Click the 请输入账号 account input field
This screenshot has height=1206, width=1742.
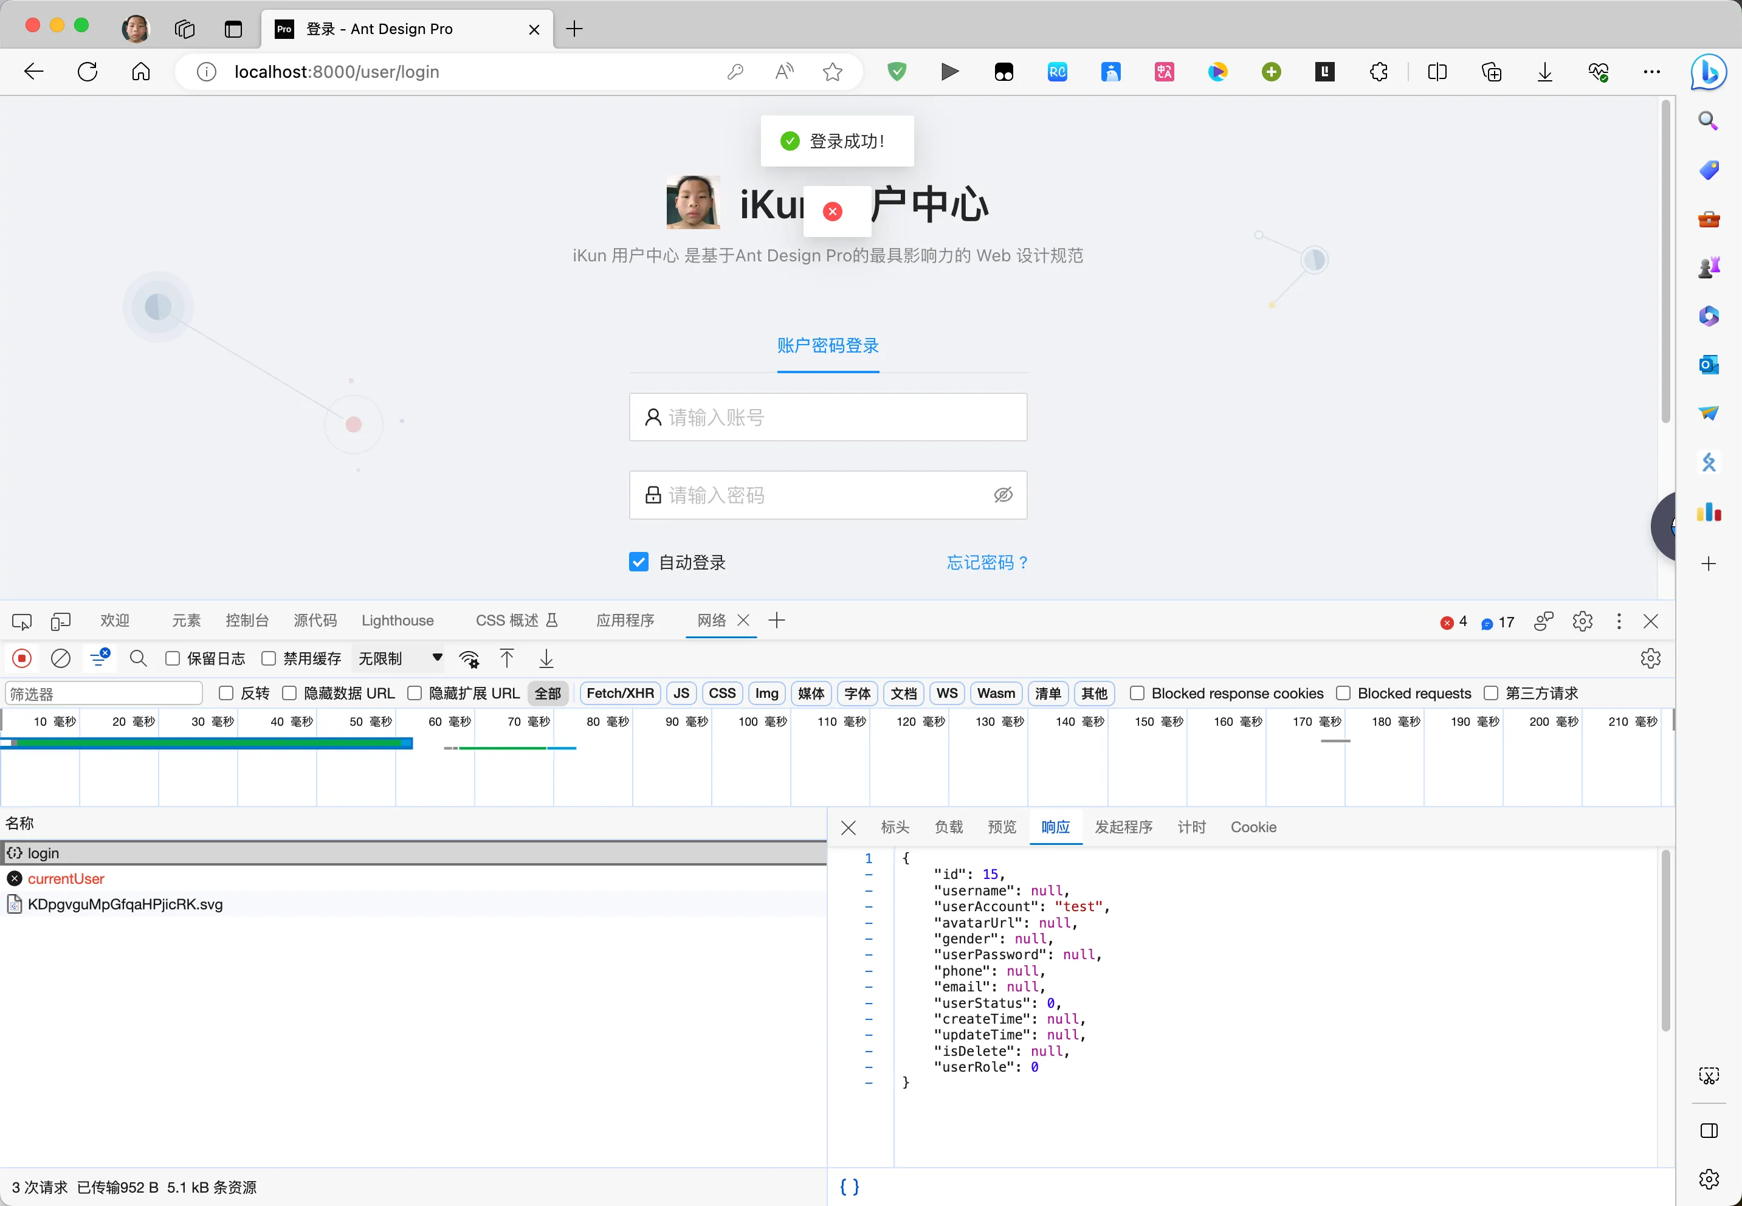click(828, 417)
